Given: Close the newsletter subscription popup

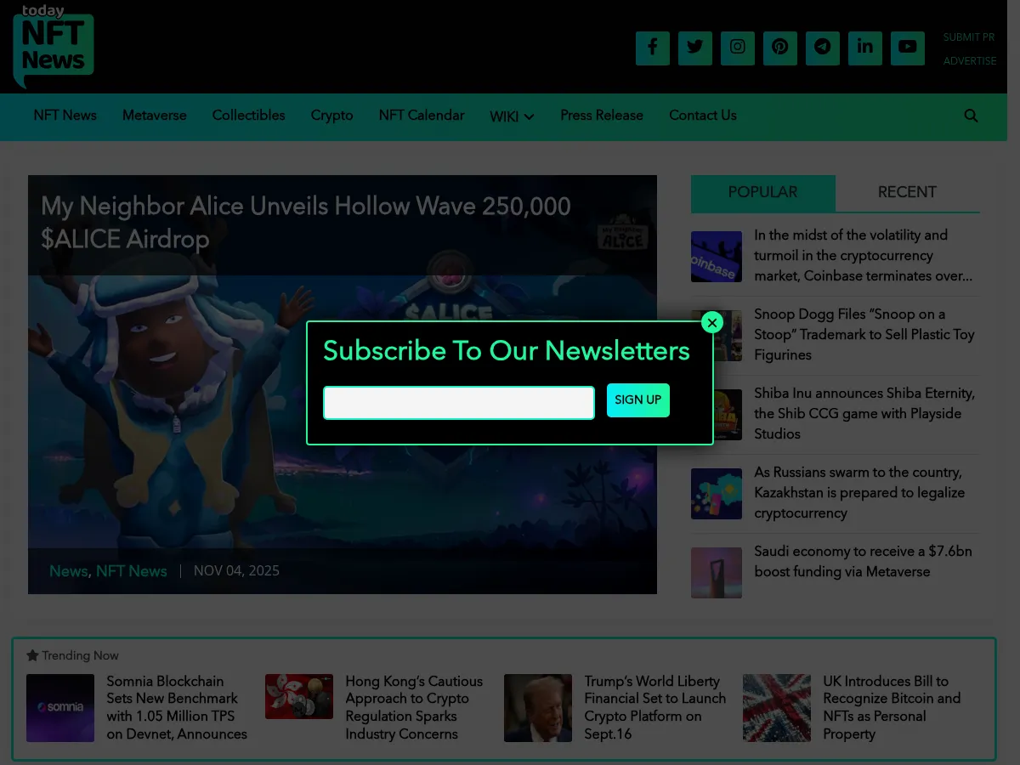Looking at the screenshot, I should pyautogui.click(x=712, y=322).
